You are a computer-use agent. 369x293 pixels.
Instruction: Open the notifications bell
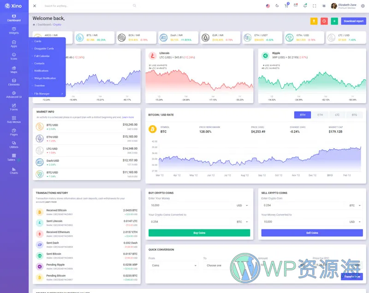[305, 6]
